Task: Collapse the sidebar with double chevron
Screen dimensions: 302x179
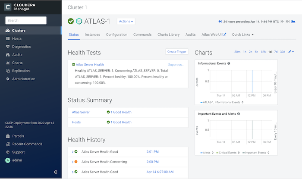Action: tap(56, 172)
